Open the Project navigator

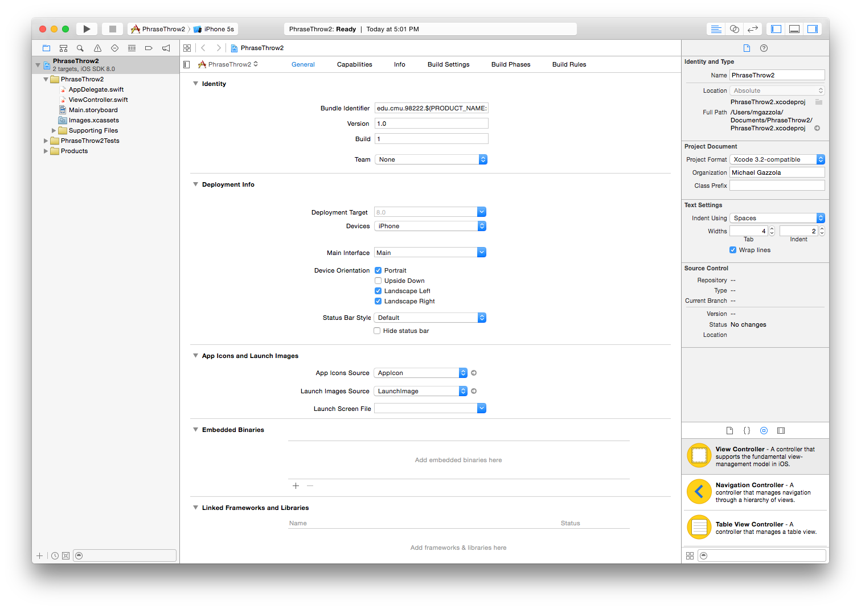47,48
